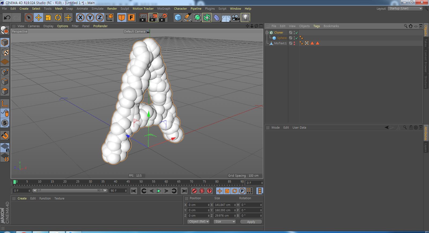Open the Subdivision Surface generator icon
Screen dimensions: 429x233
pos(197,18)
